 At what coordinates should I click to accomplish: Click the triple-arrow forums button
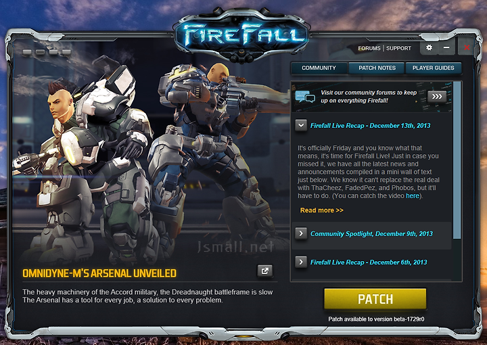coord(437,97)
